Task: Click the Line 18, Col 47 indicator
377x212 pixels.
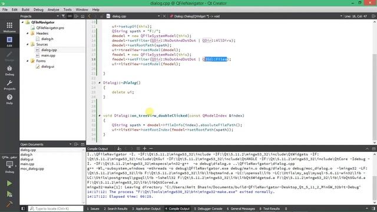Action: tap(356, 16)
